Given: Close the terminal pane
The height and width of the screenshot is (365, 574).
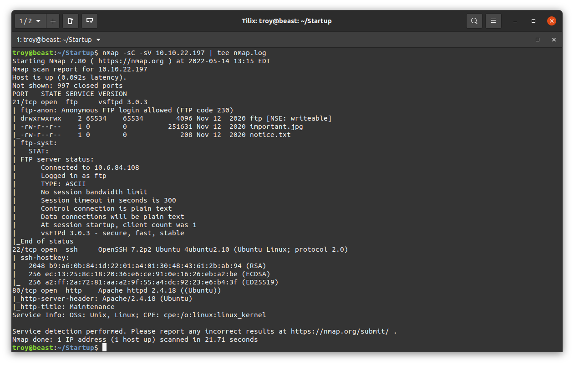Looking at the screenshot, I should (554, 40).
